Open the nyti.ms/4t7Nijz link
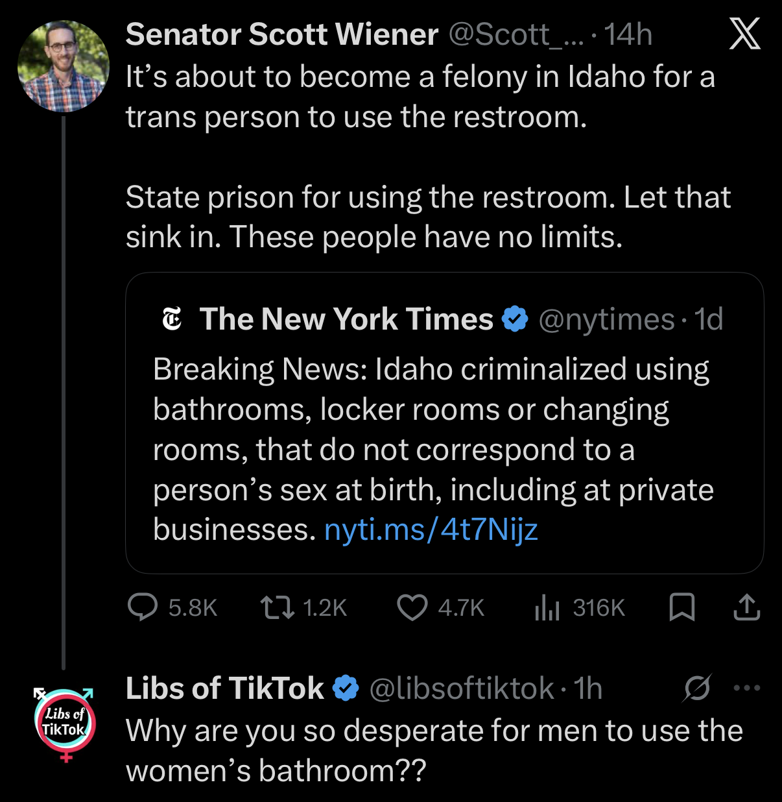This screenshot has height=802, width=782. click(x=431, y=529)
